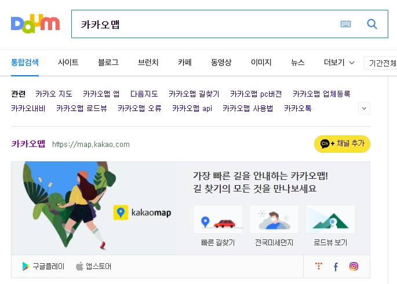The height and width of the screenshot is (284, 397).
Task: Click the 전국미세먼지 text label
Action: click(x=274, y=242)
